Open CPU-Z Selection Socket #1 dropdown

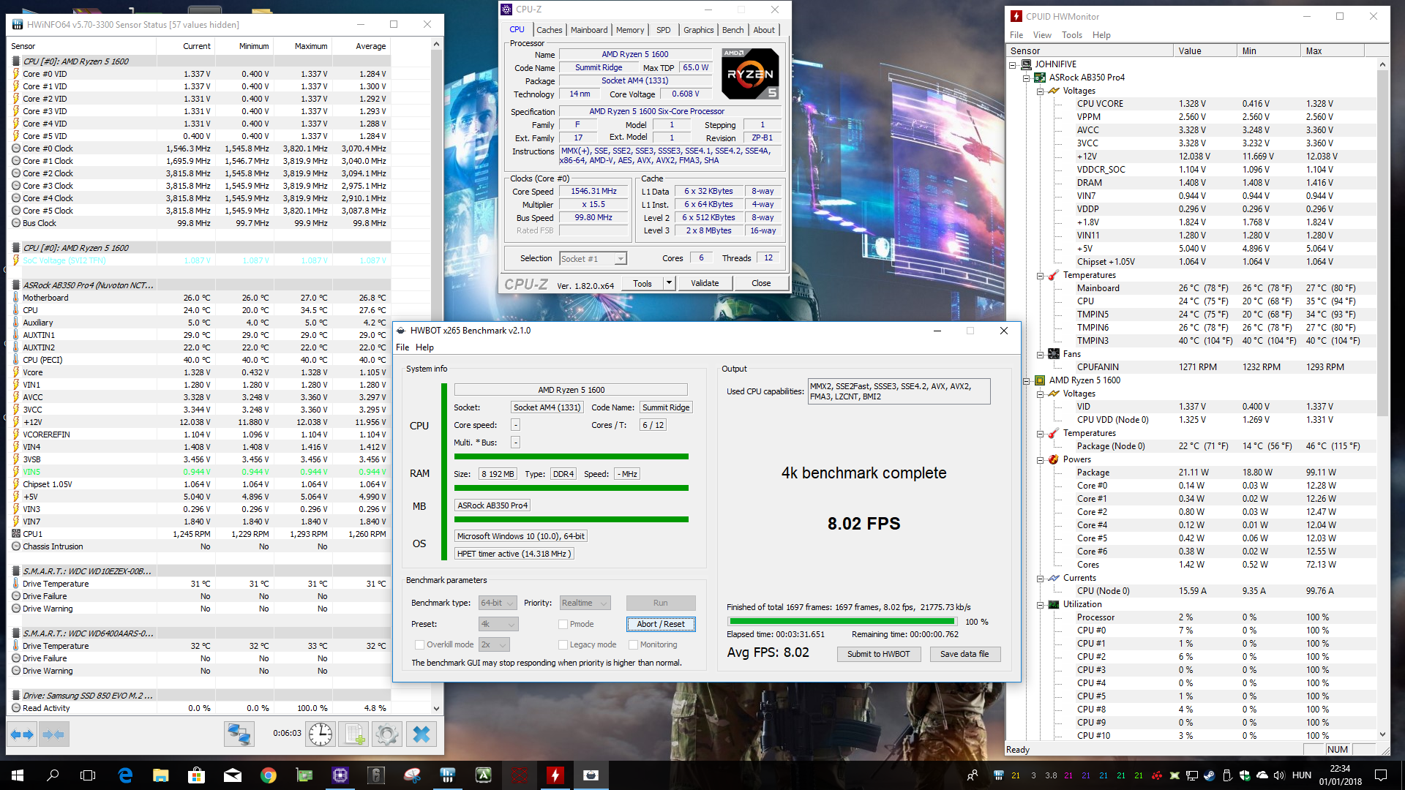tap(593, 258)
